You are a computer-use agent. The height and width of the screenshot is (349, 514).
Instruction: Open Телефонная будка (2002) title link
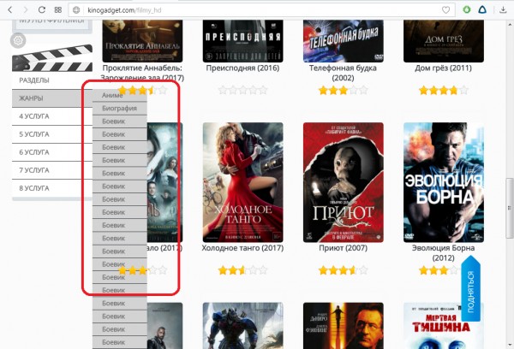[x=343, y=73]
